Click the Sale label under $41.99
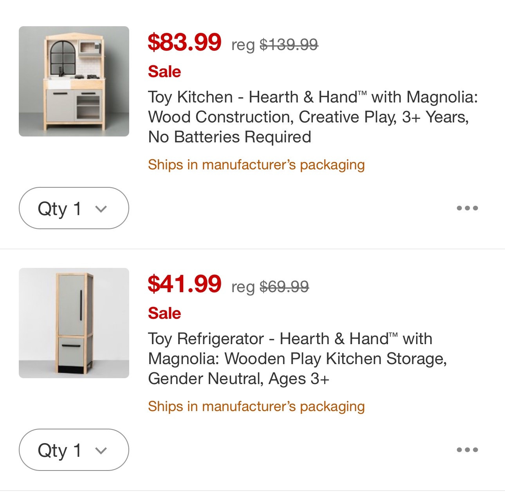 pos(164,313)
